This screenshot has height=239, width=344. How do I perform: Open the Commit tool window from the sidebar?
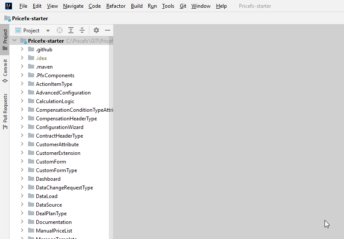(x=5, y=71)
